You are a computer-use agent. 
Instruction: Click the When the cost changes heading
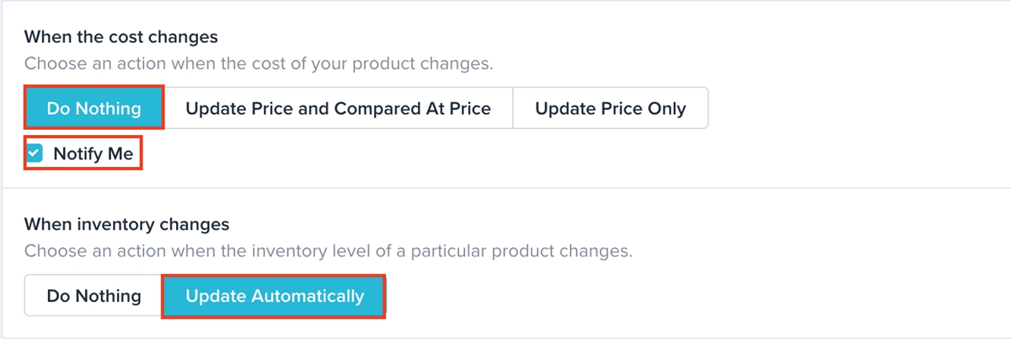pyautogui.click(x=120, y=37)
